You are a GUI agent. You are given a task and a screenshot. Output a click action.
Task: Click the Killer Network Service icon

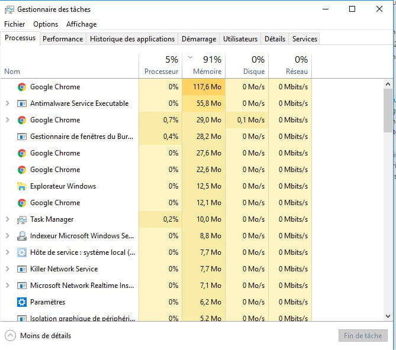tap(22, 269)
